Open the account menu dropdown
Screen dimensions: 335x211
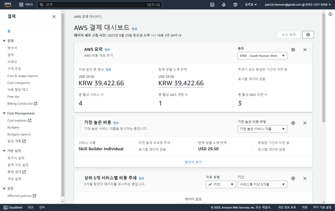[x=298, y=5]
